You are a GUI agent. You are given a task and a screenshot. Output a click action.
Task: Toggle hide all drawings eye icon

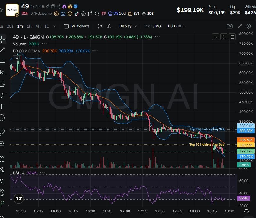tap(2, 192)
